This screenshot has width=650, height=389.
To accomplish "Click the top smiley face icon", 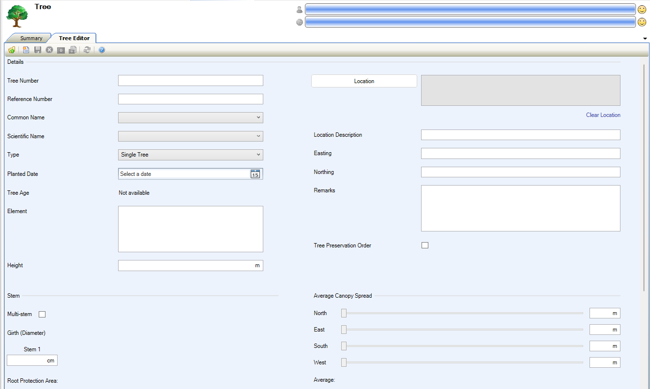I will [642, 9].
